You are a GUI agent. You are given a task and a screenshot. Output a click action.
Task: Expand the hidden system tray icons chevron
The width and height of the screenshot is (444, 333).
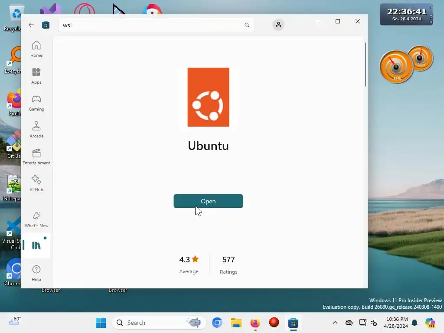[335, 323]
